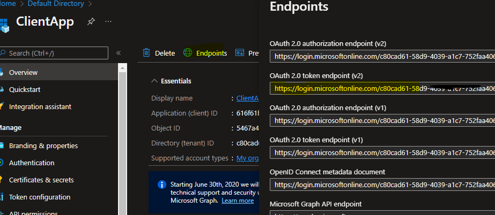Click the Preview features icon

tap(240, 53)
